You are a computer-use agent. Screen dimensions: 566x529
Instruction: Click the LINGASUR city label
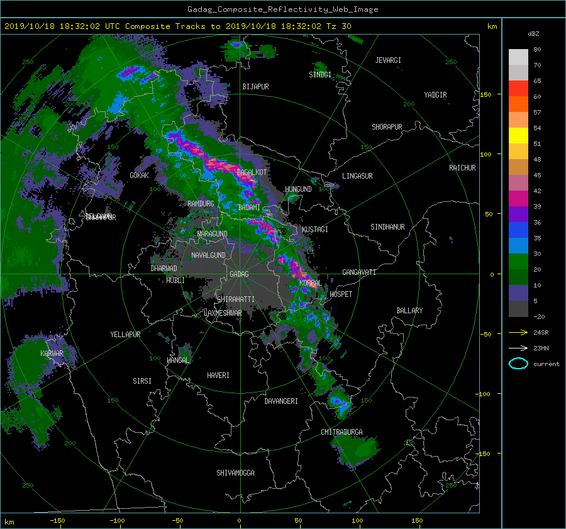click(357, 176)
